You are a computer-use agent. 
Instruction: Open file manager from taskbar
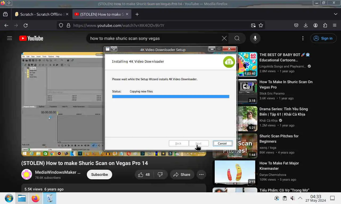[x=22, y=198]
